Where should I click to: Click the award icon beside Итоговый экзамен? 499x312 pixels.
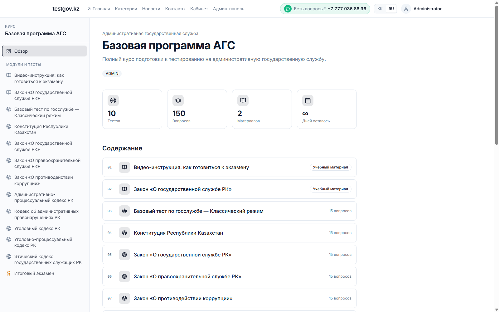pyautogui.click(x=9, y=273)
